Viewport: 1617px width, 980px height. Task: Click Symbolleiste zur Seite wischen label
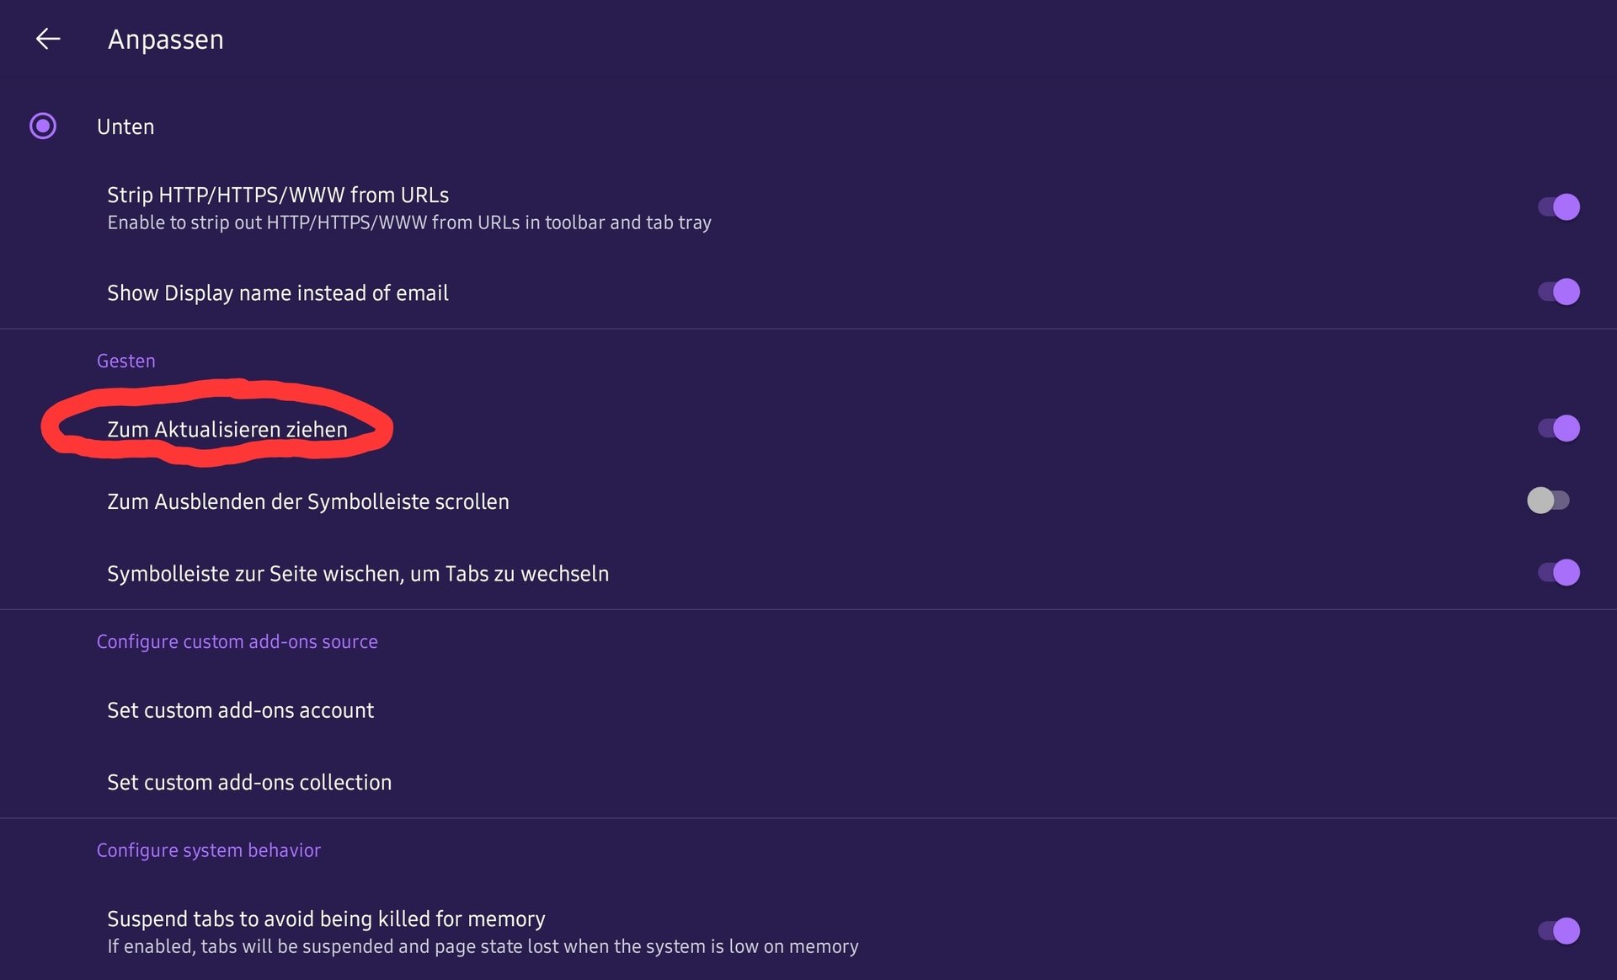click(358, 574)
